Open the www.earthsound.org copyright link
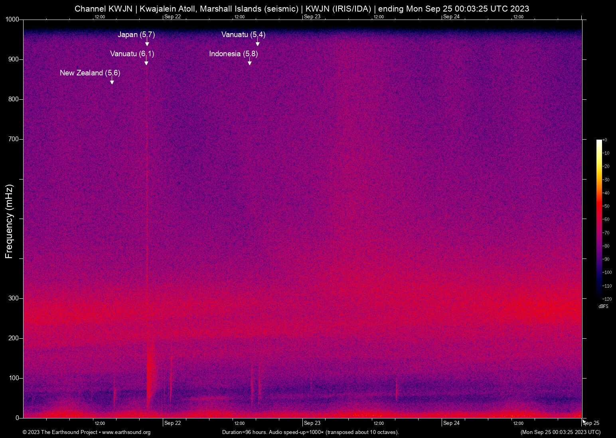616x438 pixels. click(x=126, y=432)
